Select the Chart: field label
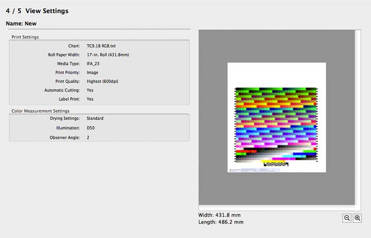The width and height of the screenshot is (371, 238). click(x=74, y=46)
